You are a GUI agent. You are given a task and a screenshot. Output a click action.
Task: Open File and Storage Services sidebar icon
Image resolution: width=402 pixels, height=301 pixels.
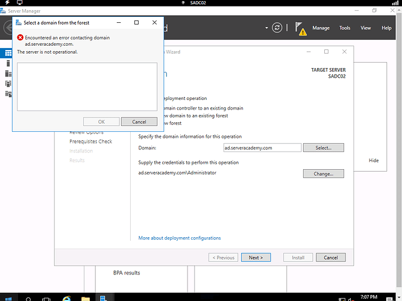8,94
